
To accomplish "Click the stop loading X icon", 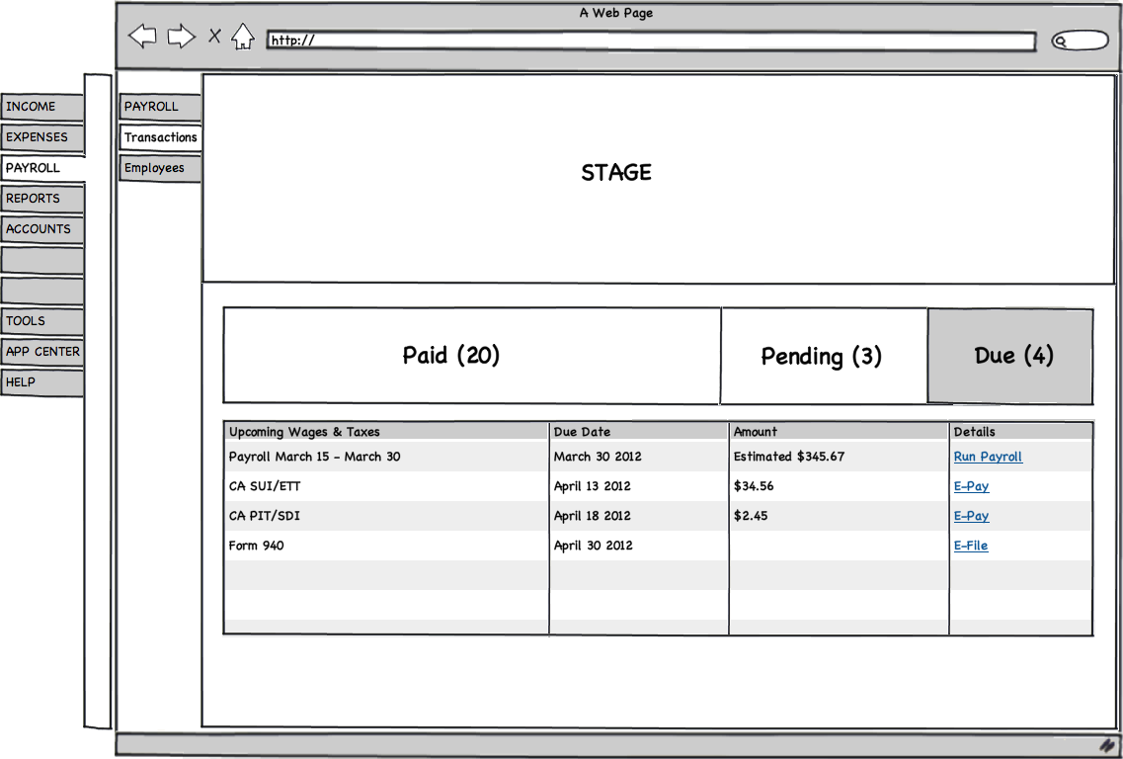I will [214, 36].
